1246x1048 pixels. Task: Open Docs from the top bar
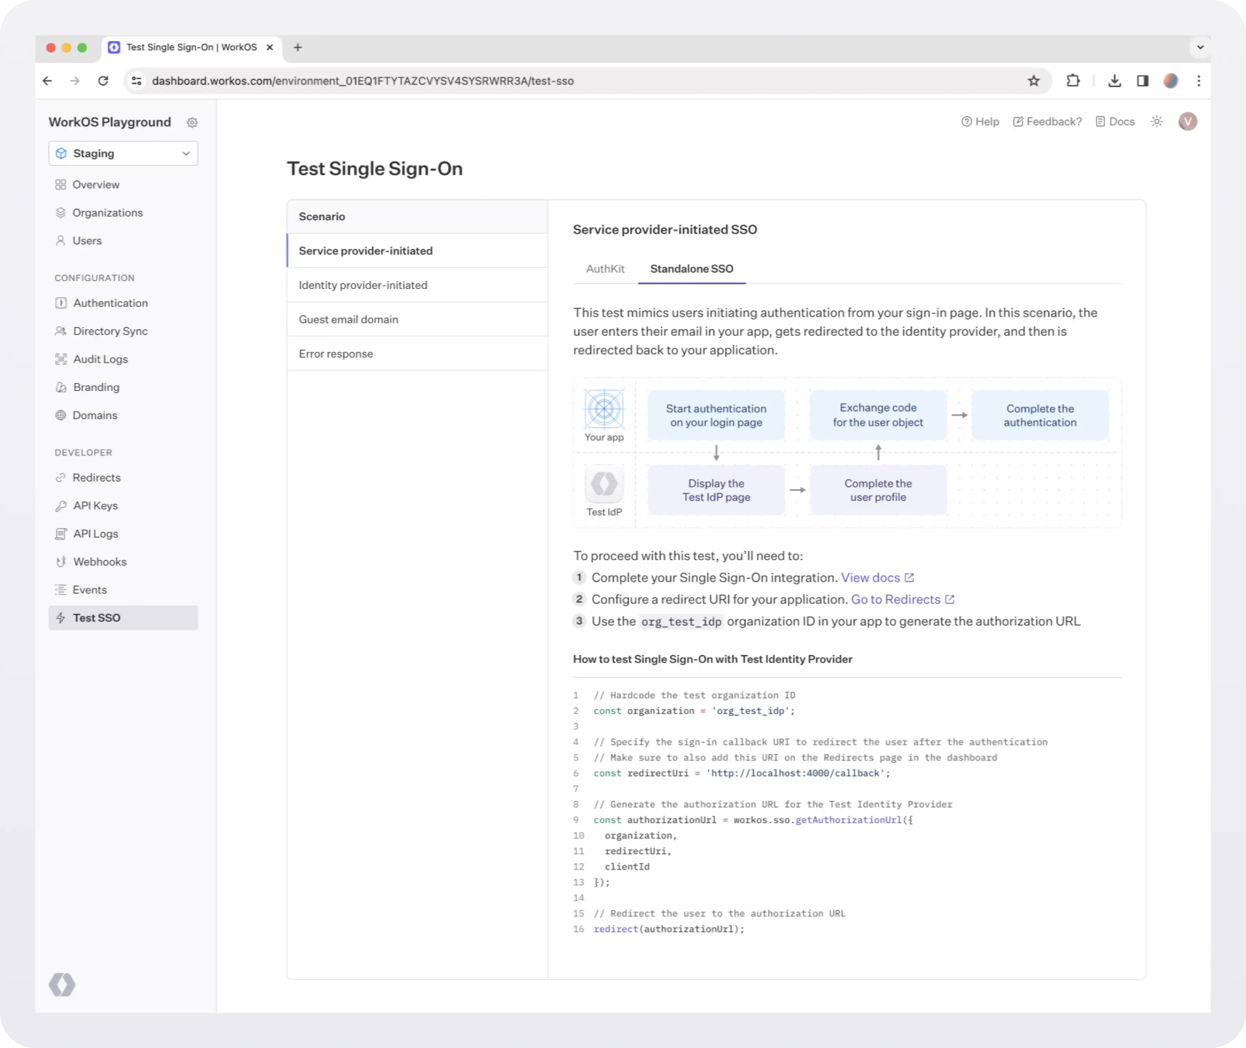click(1115, 122)
